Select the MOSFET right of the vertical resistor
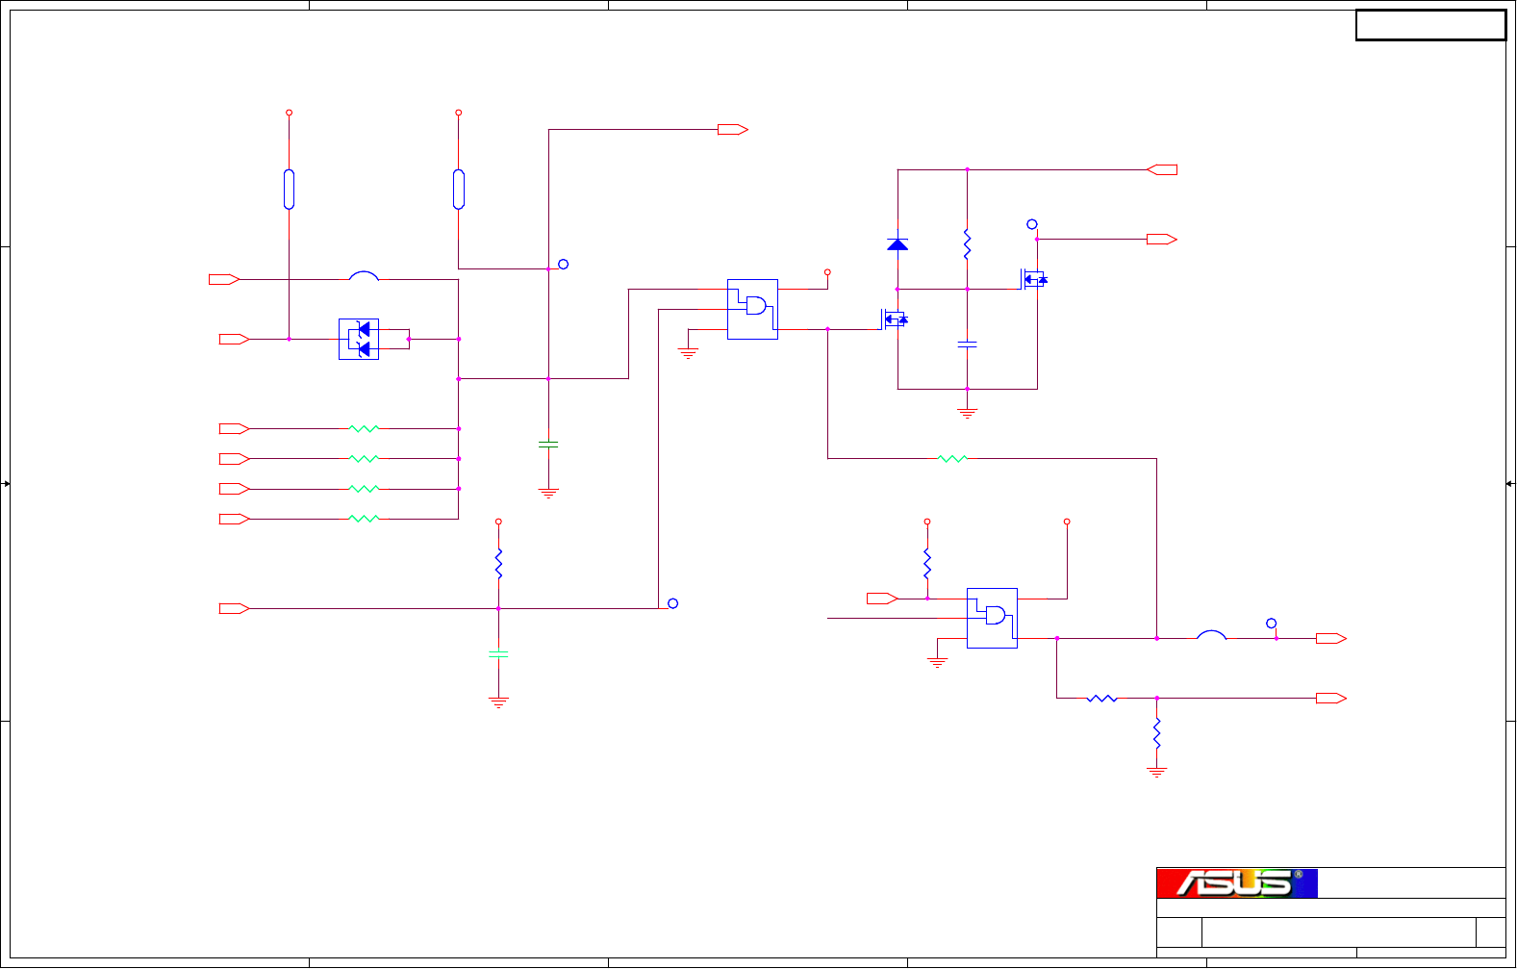 click(1034, 279)
